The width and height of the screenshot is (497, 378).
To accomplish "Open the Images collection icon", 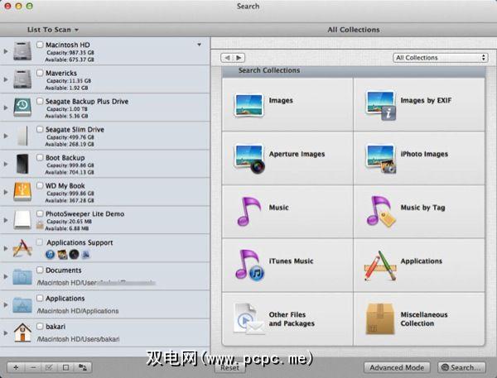I will point(248,105).
